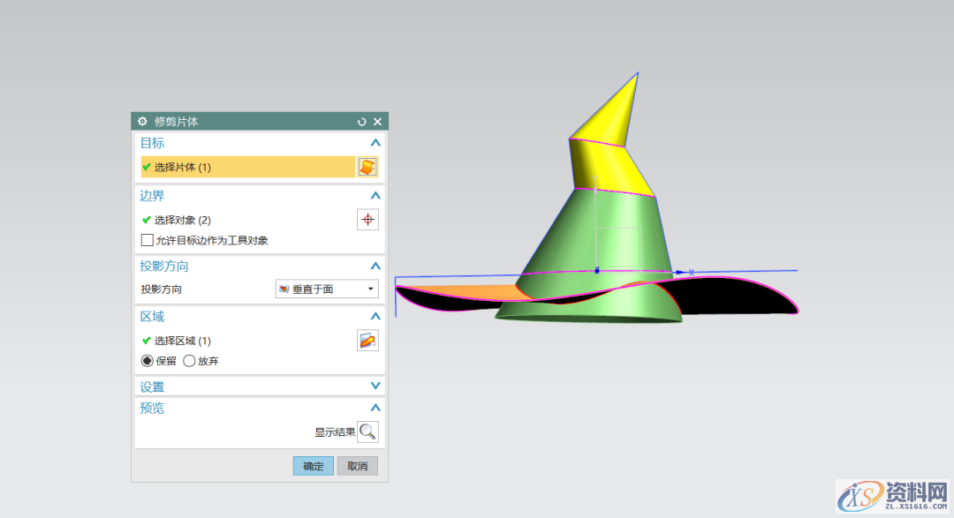Collapse the 预览 section
This screenshot has width=954, height=518.
tap(375, 408)
